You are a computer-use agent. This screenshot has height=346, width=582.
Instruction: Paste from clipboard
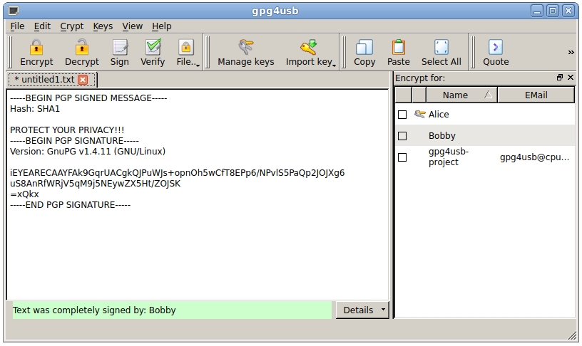click(398, 52)
